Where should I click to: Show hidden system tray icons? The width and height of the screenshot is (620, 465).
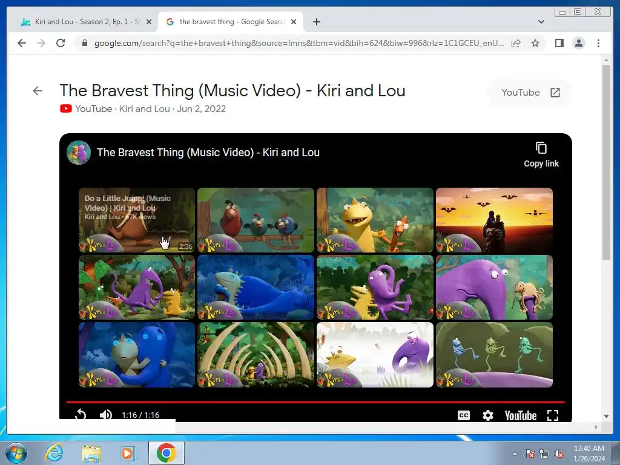point(515,453)
